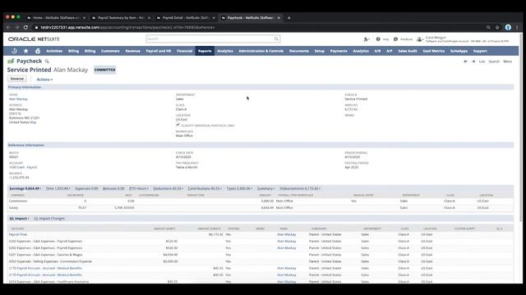This screenshot has height=295, width=526.
Task: Open the Feedback speech bubble icon
Action: tap(395, 39)
